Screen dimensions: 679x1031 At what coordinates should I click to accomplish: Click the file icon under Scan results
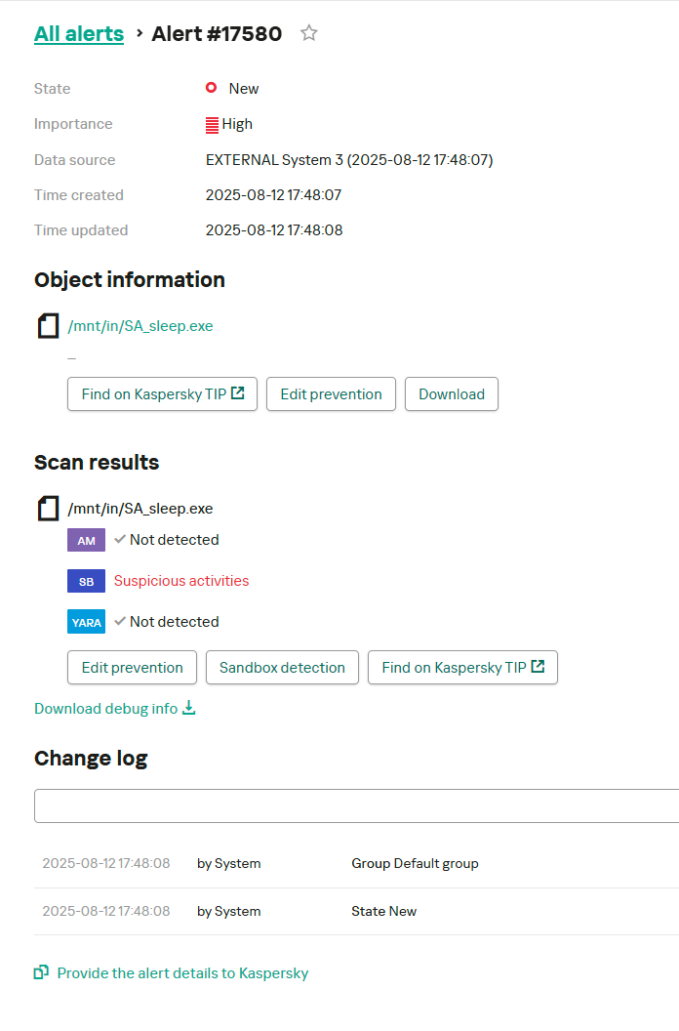tap(48, 509)
